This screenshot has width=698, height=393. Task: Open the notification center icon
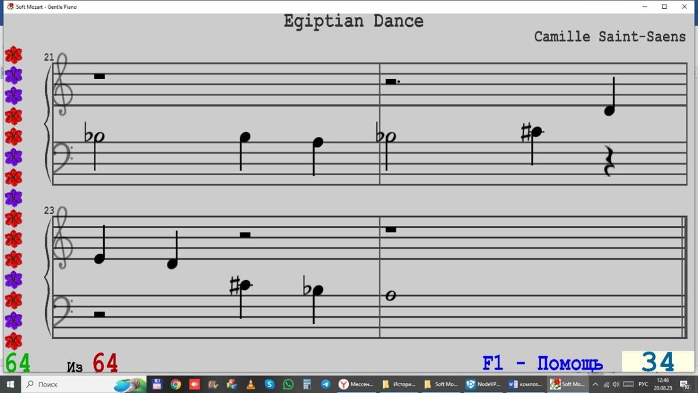click(685, 384)
